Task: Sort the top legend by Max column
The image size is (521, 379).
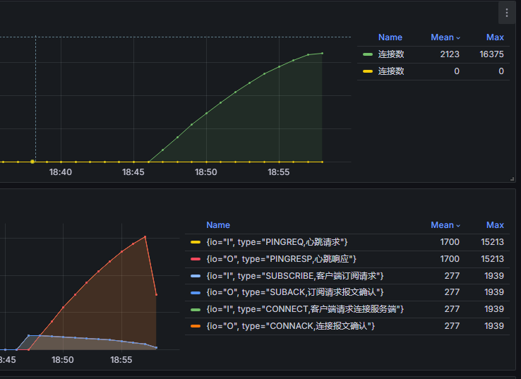Action: click(x=495, y=37)
